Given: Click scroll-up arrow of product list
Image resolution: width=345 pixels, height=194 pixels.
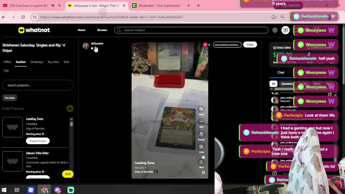Looking at the screenshot, I should click(71, 119).
